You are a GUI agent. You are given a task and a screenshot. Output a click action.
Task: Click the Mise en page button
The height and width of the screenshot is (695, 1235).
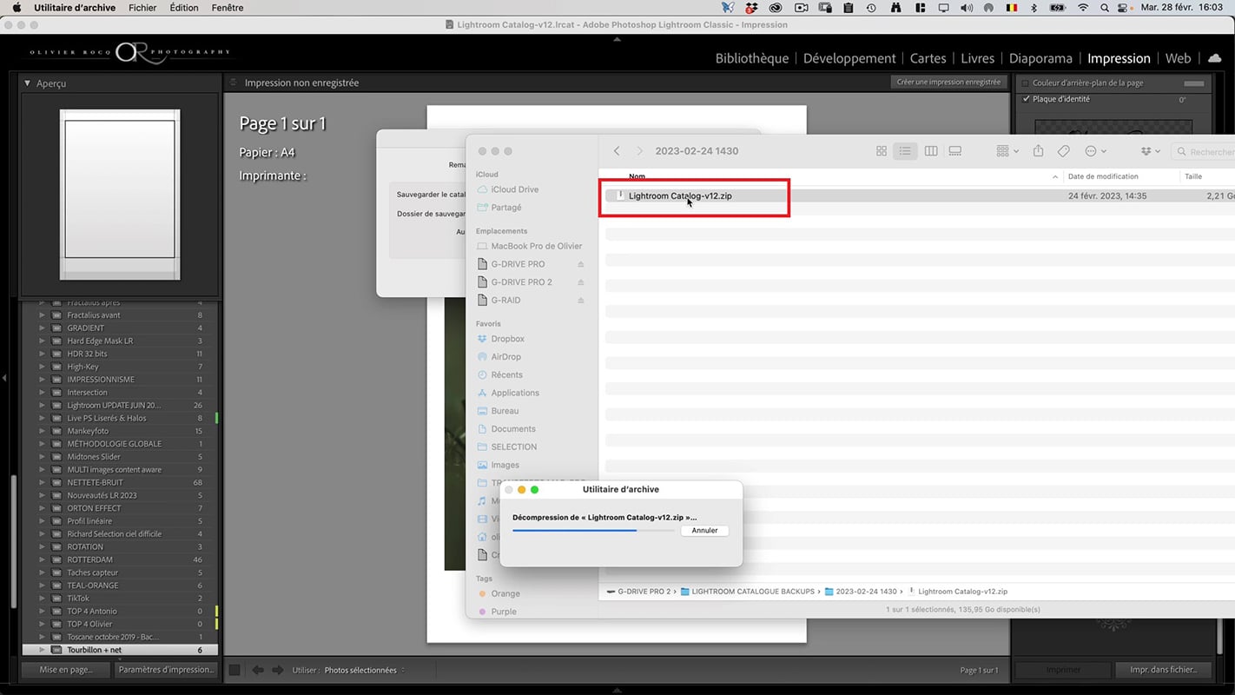(x=67, y=670)
